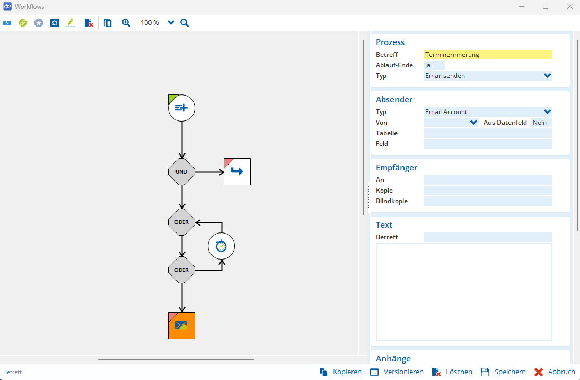This screenshot has height=380, width=580.
Task: Expand the Prozess Typ dropdown
Action: [547, 76]
